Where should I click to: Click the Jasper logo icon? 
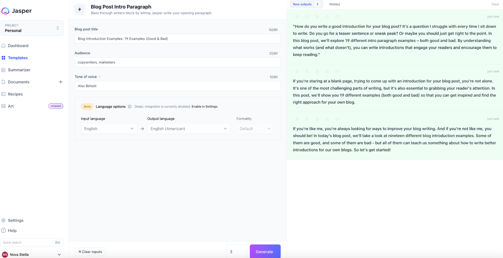[x=5, y=11]
